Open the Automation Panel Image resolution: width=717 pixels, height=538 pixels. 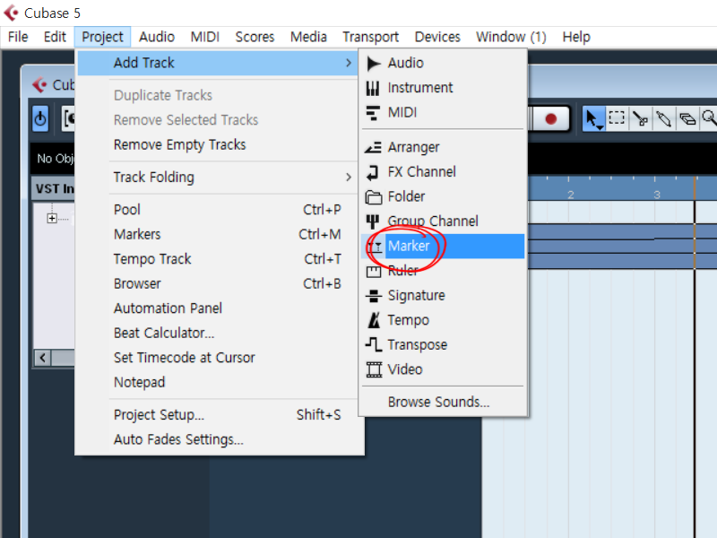(x=168, y=308)
